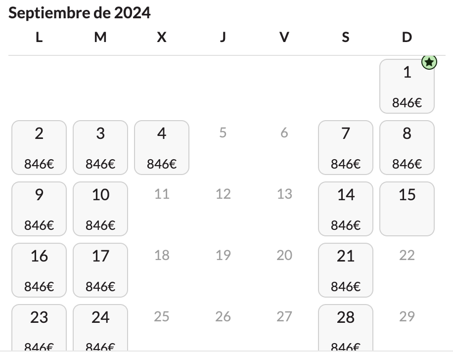
Task: Click greyed-out date 22
Action: [x=407, y=255]
